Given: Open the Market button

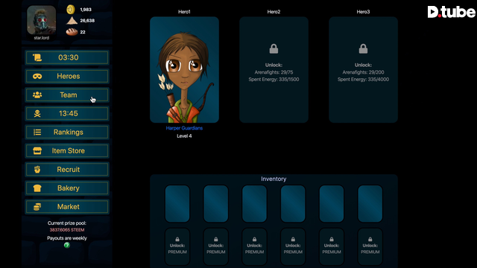Looking at the screenshot, I should [x=67, y=207].
